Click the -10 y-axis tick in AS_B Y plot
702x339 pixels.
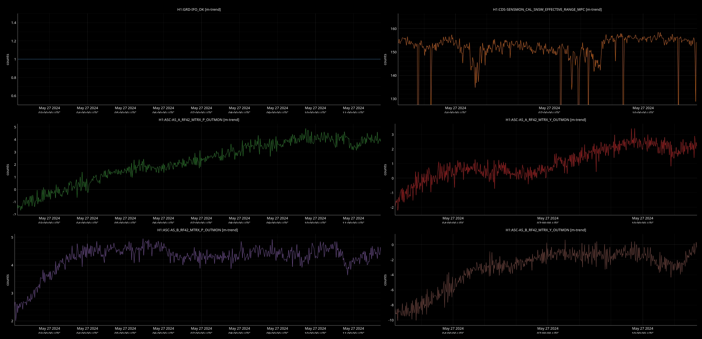(x=391, y=320)
